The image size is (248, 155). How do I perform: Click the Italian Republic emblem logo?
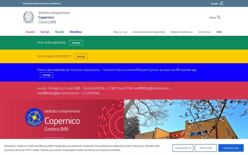29,17
